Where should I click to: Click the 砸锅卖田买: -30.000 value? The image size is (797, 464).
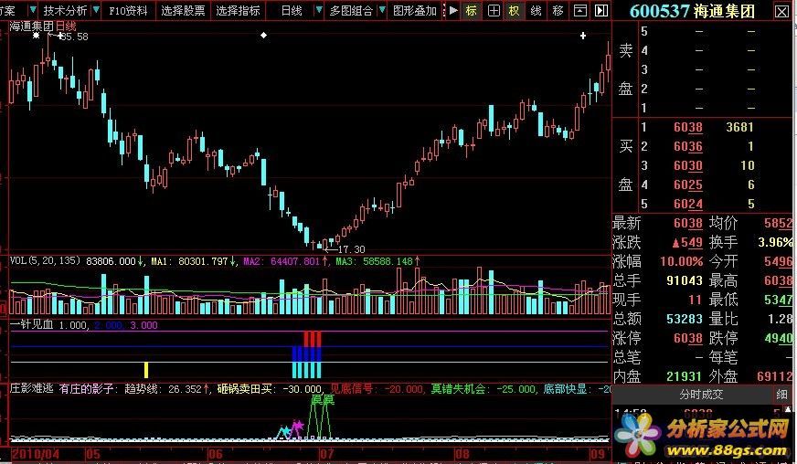tap(270, 389)
